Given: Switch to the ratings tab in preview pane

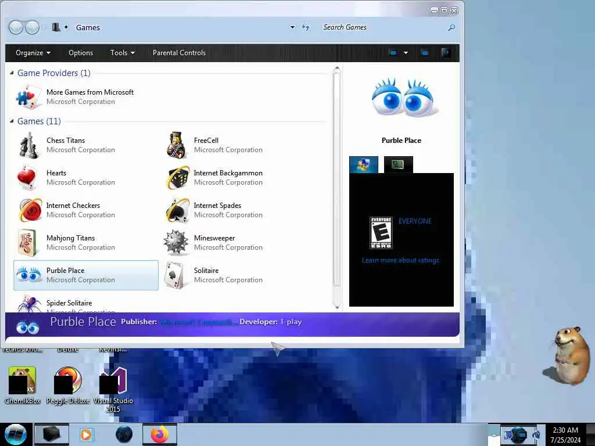Looking at the screenshot, I should coord(364,164).
